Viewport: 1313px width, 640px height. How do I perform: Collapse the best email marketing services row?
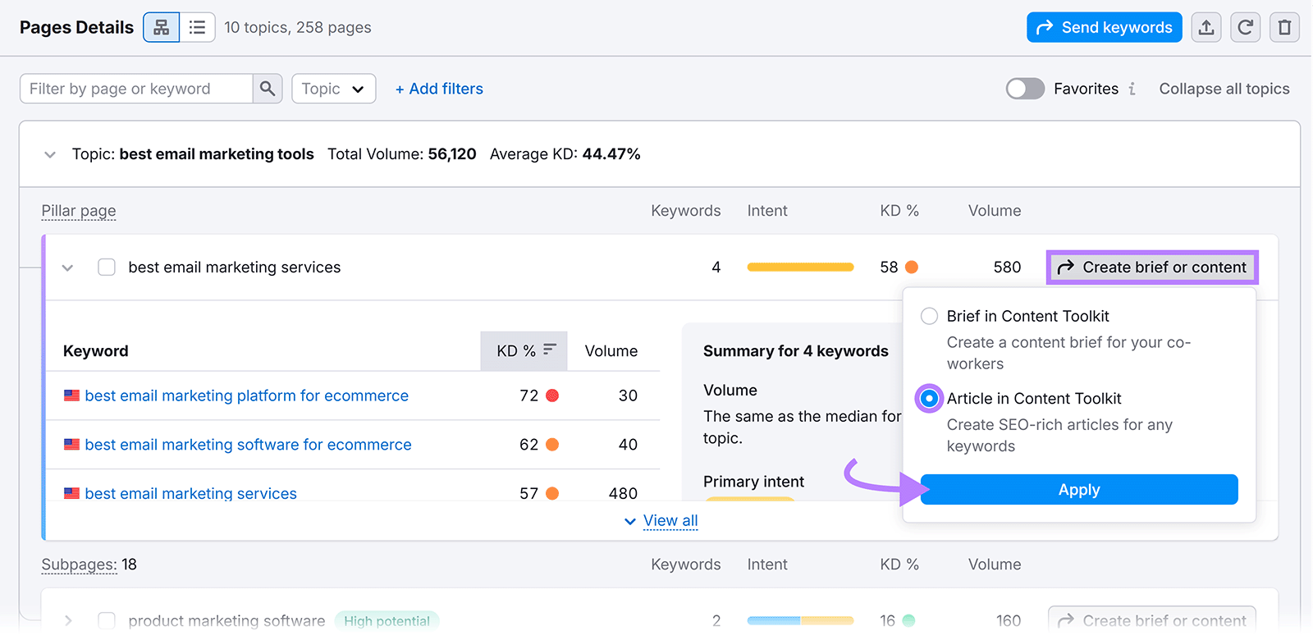pos(68,267)
